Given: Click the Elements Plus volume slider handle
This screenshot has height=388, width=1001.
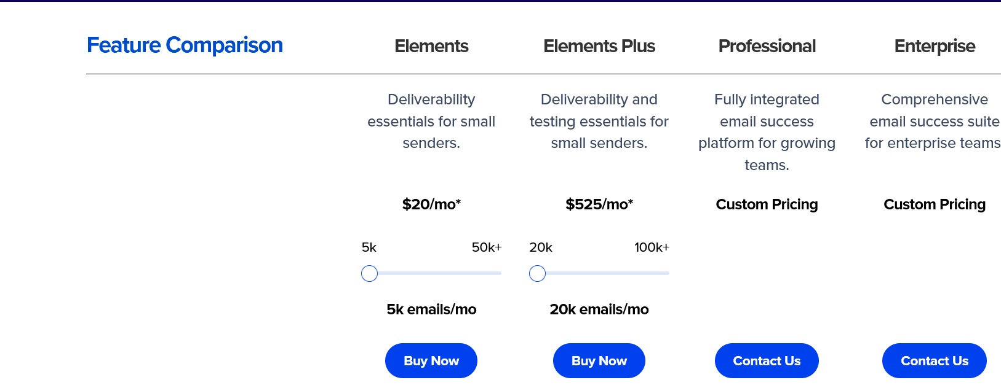Looking at the screenshot, I should pyautogui.click(x=537, y=274).
